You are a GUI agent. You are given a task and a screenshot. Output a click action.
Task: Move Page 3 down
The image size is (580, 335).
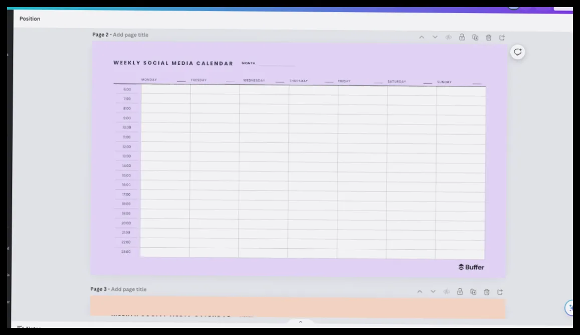tap(433, 292)
